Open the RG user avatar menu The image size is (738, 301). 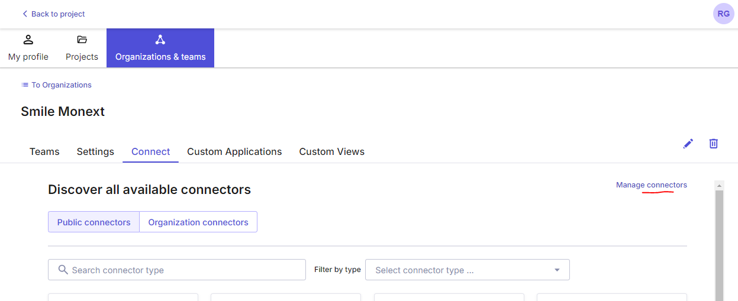(723, 14)
